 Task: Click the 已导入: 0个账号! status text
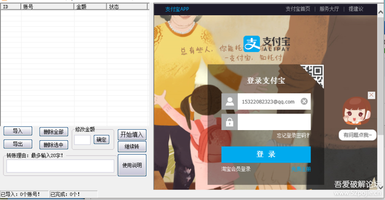coord(20,194)
